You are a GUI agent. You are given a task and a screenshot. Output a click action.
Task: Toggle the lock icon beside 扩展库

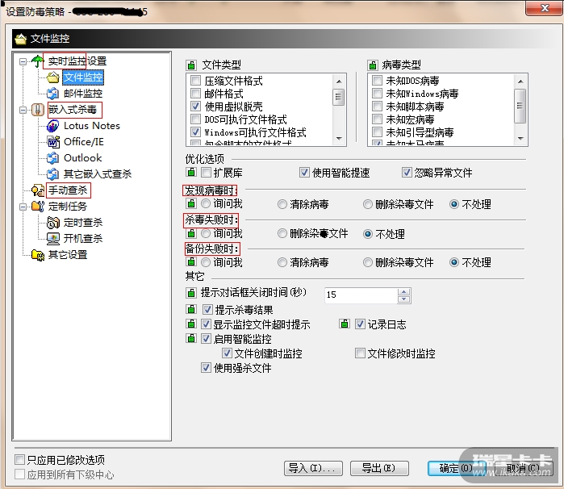click(x=191, y=173)
